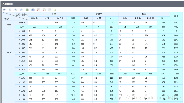
Task: Click the grand total value 14466
Action: click(176, 74)
